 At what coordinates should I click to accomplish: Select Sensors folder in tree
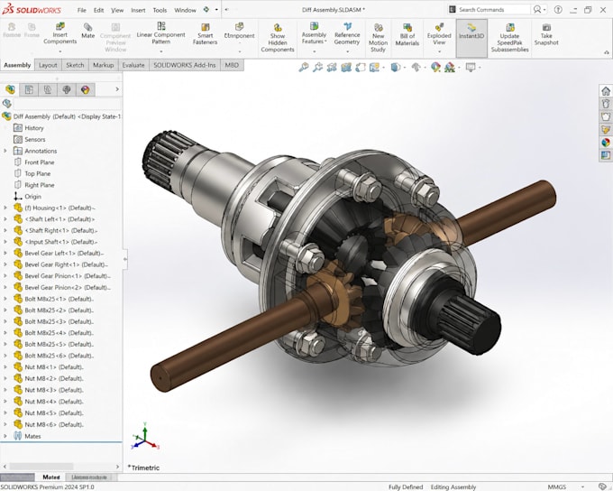(x=35, y=139)
